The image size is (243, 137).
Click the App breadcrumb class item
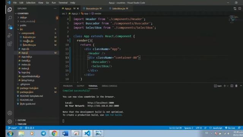(85, 14)
